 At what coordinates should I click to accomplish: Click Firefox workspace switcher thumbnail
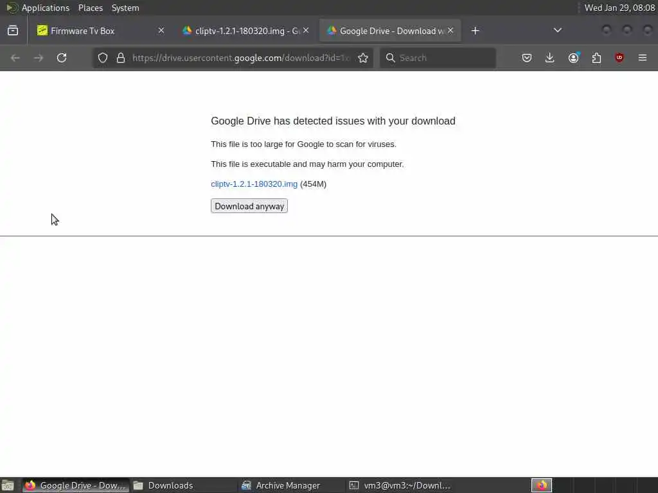click(542, 485)
